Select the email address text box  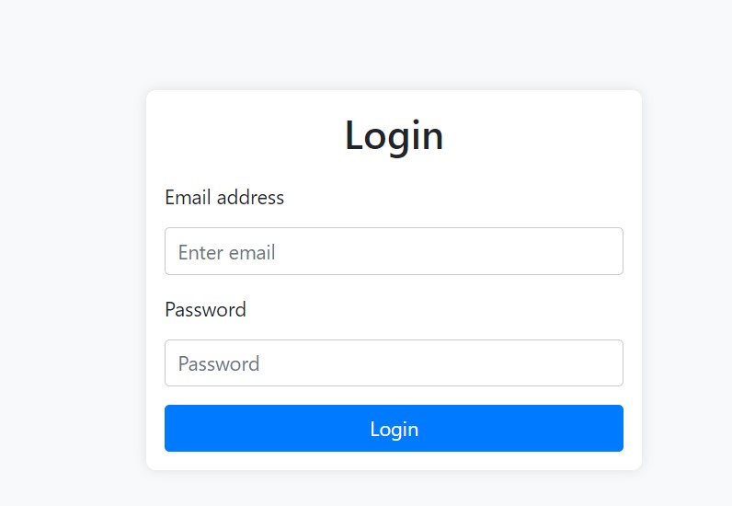[394, 251]
